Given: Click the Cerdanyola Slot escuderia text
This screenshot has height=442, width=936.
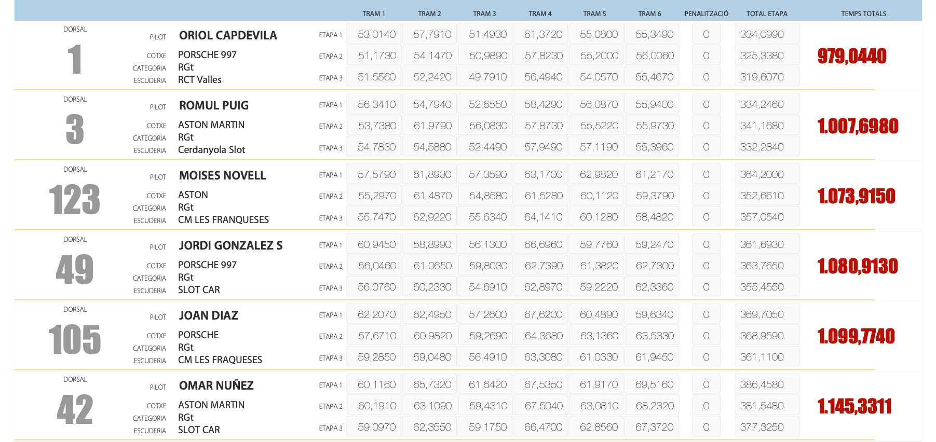Looking at the screenshot, I should coord(211,150).
